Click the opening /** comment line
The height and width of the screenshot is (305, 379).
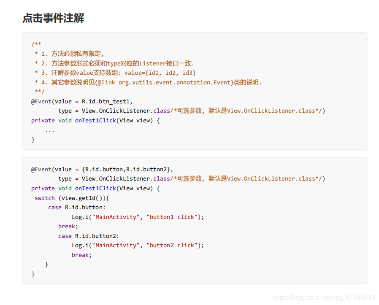(36, 44)
